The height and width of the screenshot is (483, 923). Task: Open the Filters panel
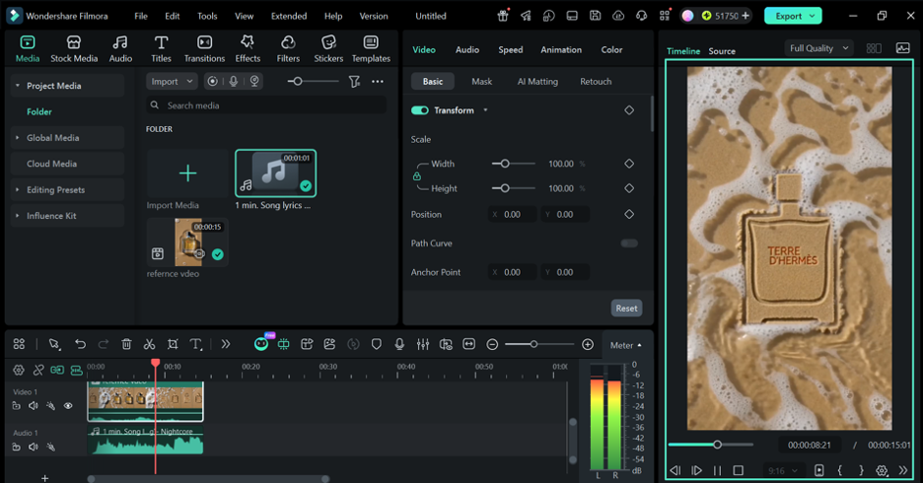pos(288,49)
